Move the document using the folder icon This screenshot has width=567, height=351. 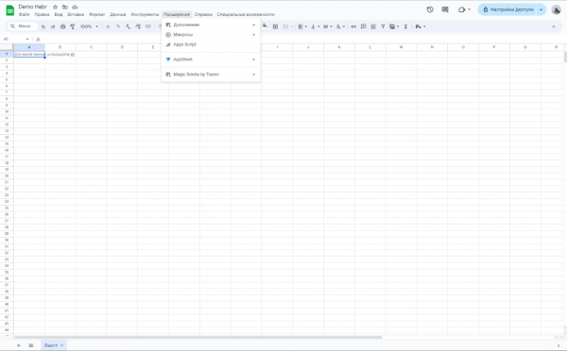65,7
